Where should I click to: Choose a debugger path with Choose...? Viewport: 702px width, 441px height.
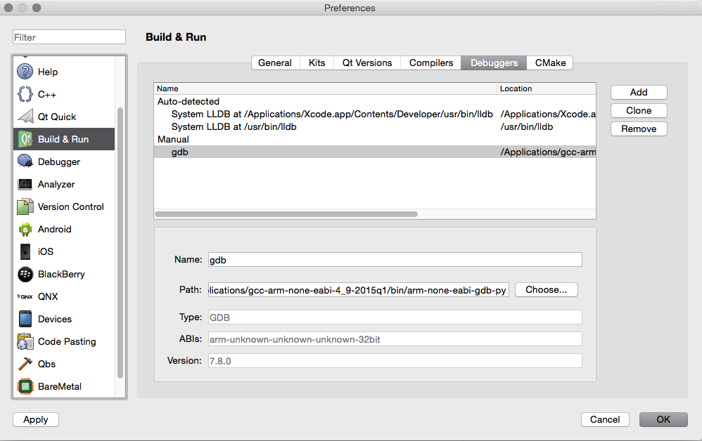pyautogui.click(x=547, y=289)
